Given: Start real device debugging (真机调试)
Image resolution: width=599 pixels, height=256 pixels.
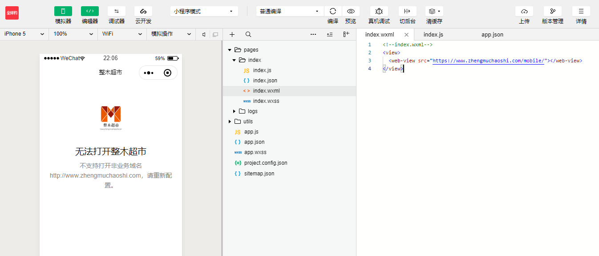Looking at the screenshot, I should [x=379, y=11].
